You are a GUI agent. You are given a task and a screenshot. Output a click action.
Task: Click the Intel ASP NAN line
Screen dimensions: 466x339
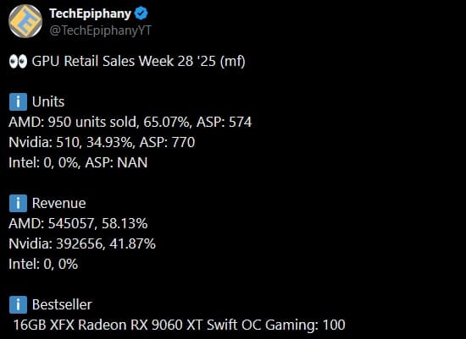[78, 163]
